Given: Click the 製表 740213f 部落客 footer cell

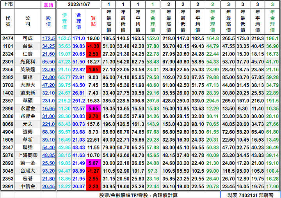Looking at the screenshot, I should coord(250,195).
